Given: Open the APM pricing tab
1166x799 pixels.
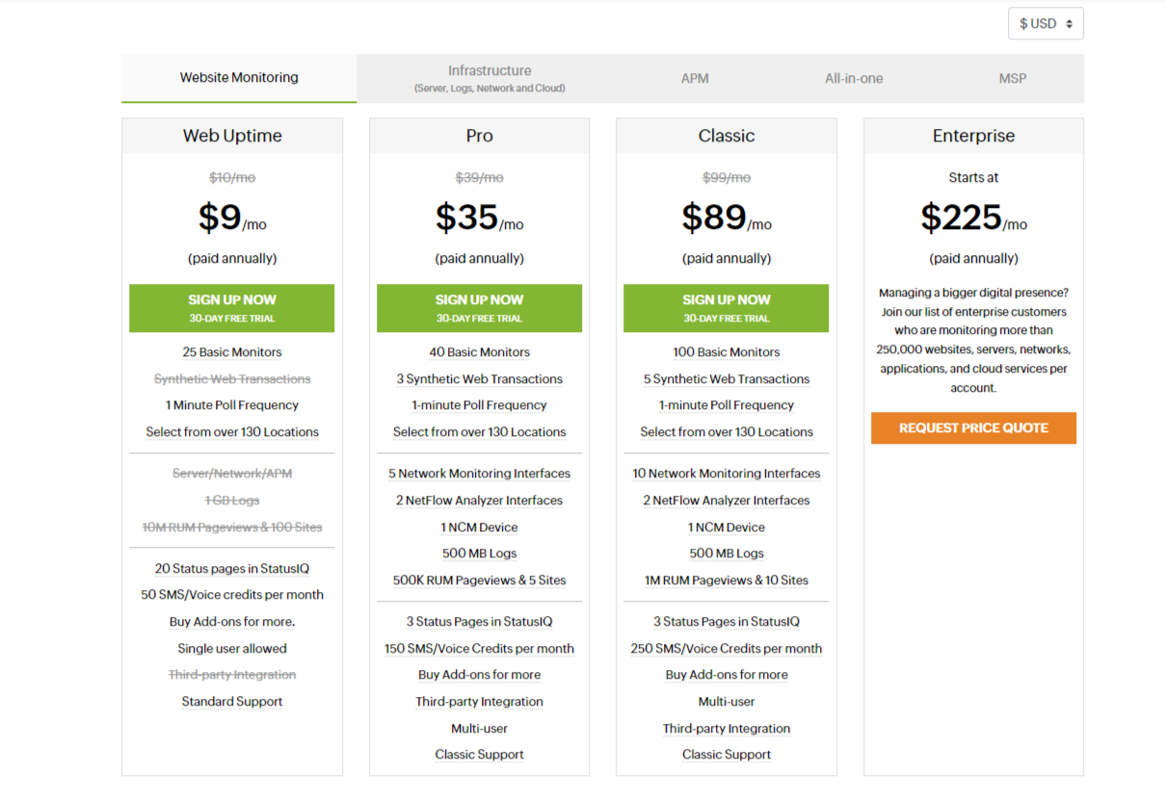Looking at the screenshot, I should click(x=695, y=78).
